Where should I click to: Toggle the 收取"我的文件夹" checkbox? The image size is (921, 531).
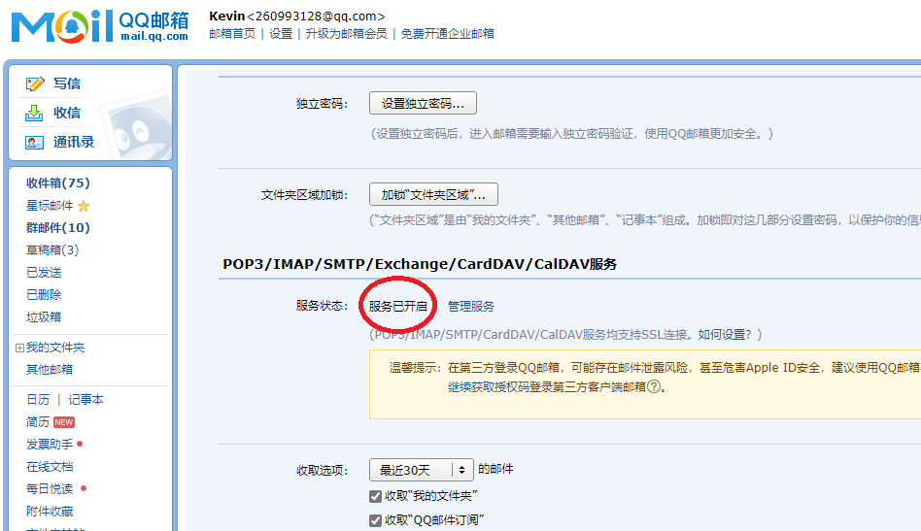pyautogui.click(x=376, y=496)
